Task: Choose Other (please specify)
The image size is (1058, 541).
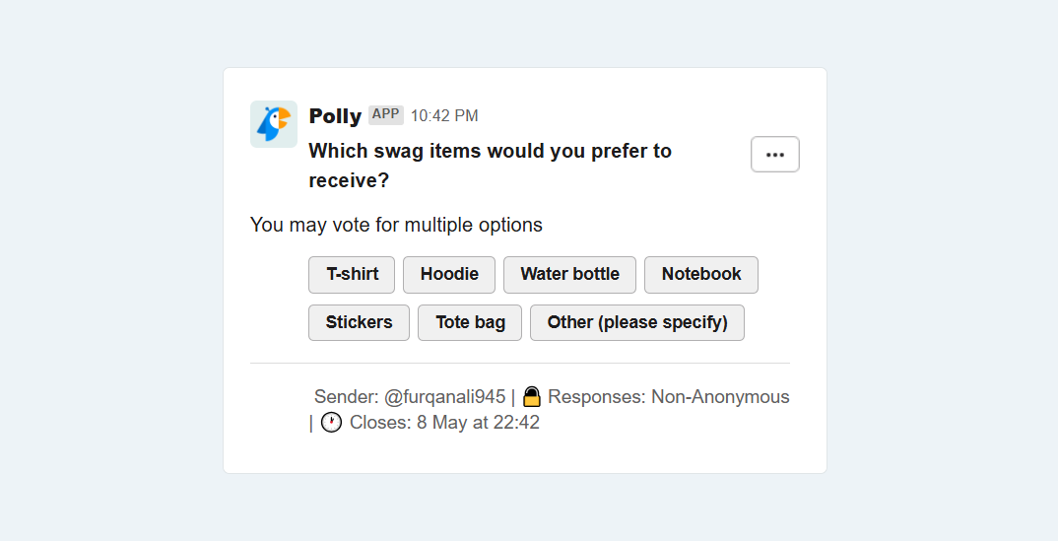Action: [x=637, y=322]
